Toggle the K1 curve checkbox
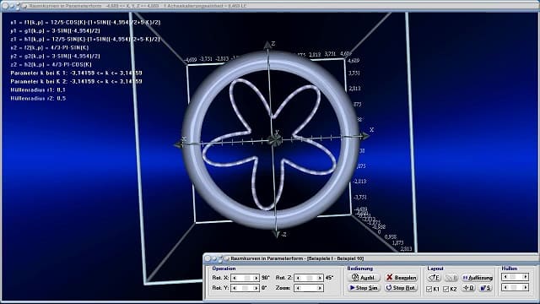The width and height of the screenshot is (540, 304). point(429,289)
